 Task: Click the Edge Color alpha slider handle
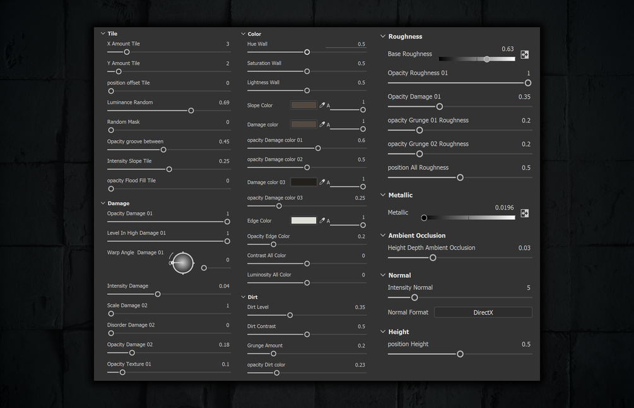[363, 225]
